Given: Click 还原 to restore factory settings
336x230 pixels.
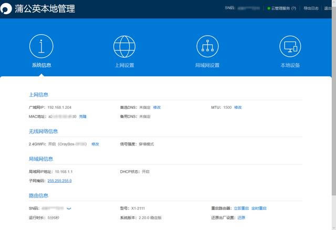Looking at the screenshot, I should click(x=241, y=217).
